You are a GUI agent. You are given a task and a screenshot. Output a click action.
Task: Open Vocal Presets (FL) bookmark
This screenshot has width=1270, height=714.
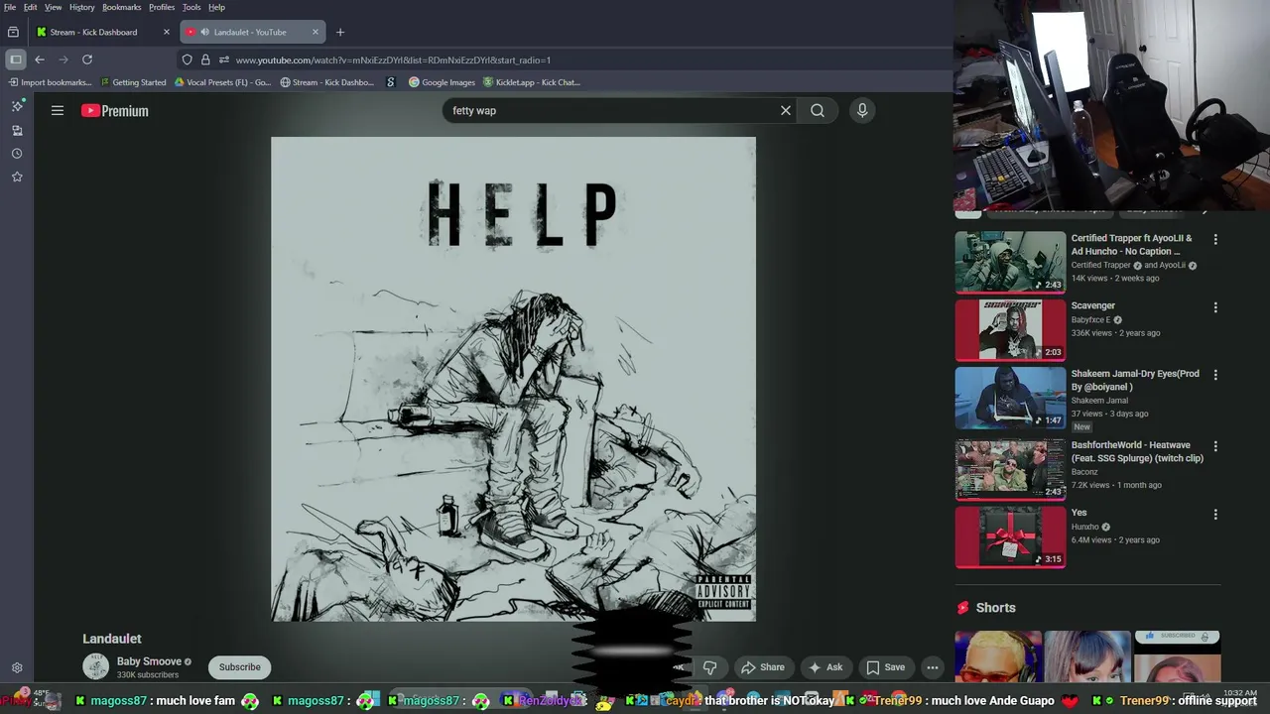click(222, 82)
